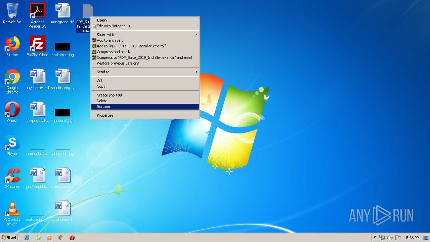Expand the Share with submenu
This screenshot has height=242, width=430.
[x=145, y=35]
